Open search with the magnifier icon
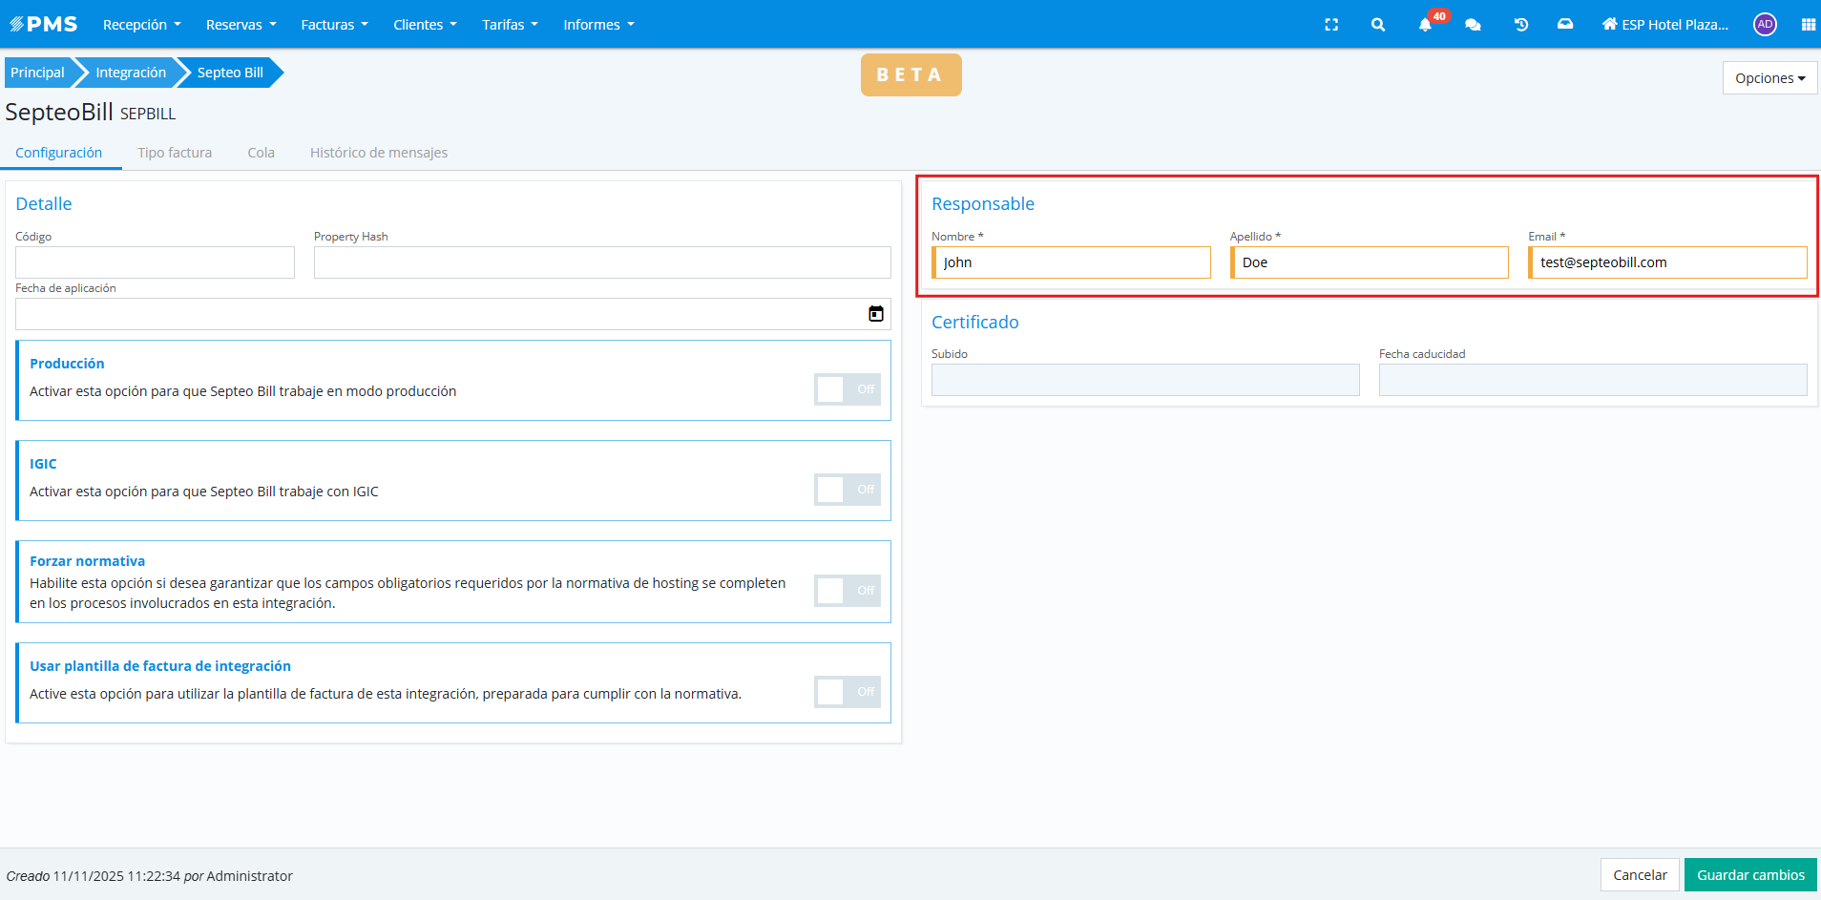This screenshot has width=1821, height=900. (x=1378, y=25)
